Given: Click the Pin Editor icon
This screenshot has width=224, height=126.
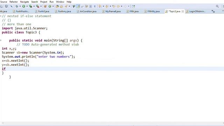Looking at the screenshot, I should point(133,6).
